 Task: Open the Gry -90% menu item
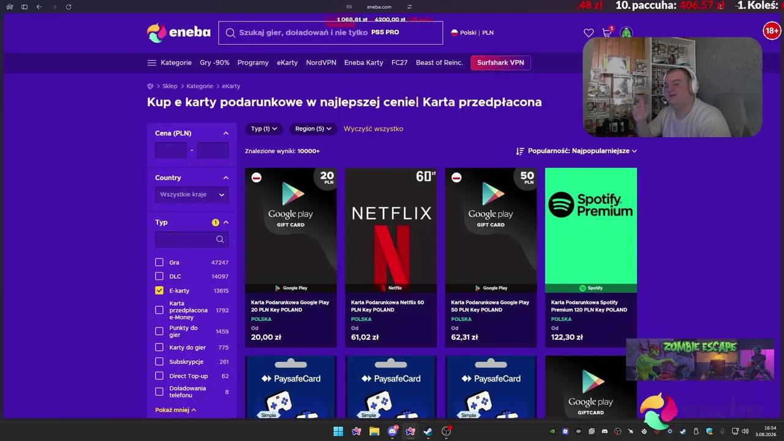point(214,62)
